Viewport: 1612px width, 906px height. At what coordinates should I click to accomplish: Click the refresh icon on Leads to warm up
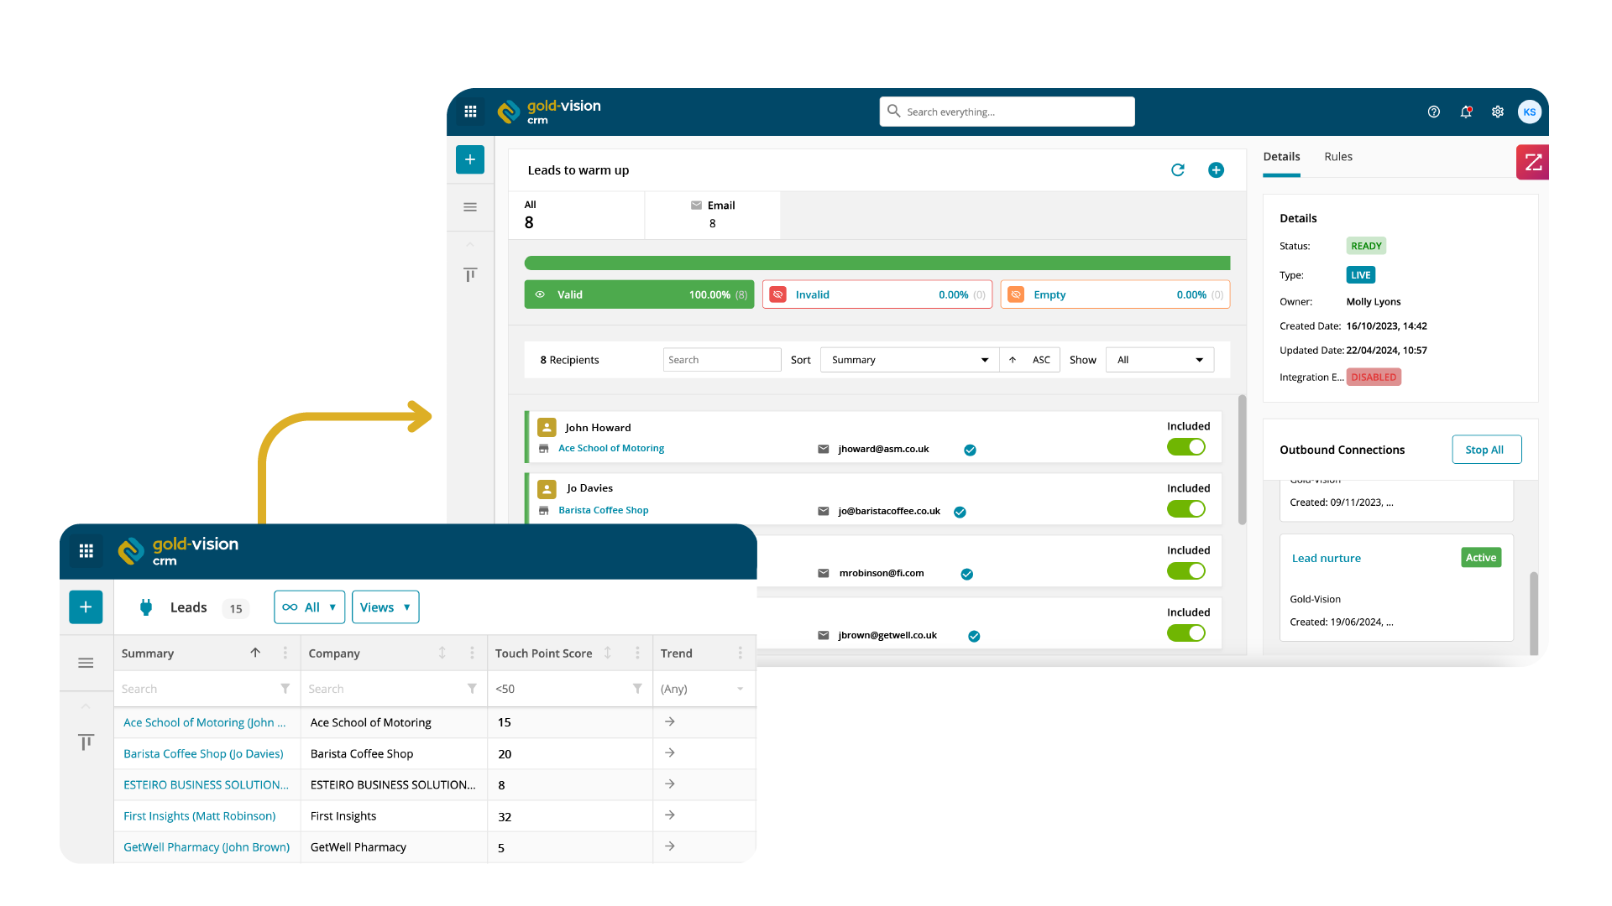coord(1178,170)
